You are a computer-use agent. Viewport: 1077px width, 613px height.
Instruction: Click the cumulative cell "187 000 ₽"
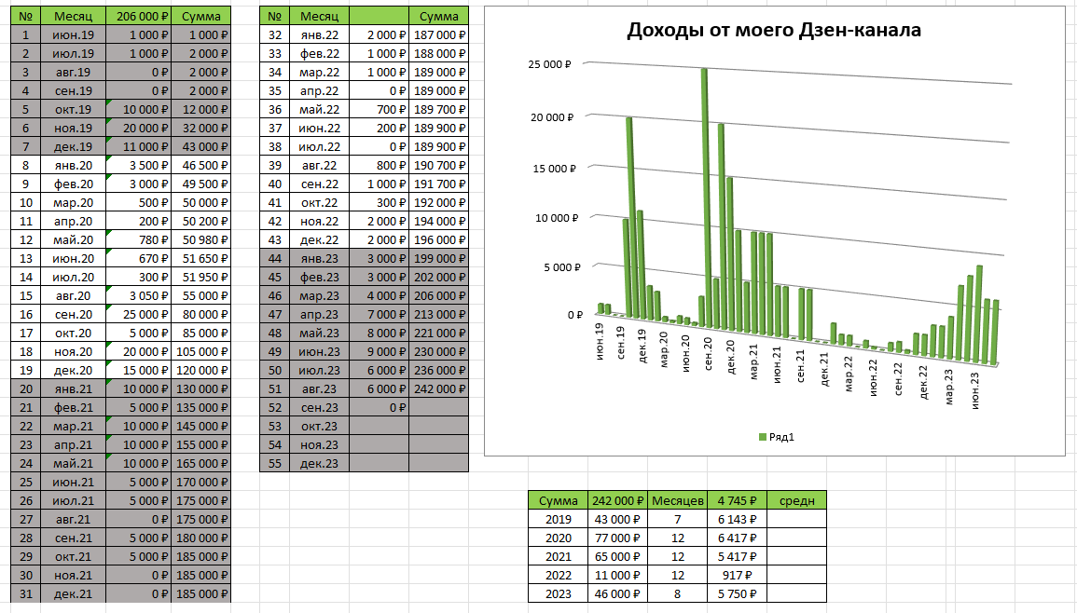click(439, 35)
